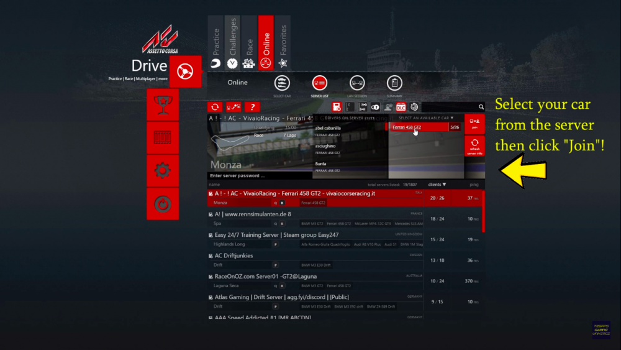The height and width of the screenshot is (350, 621).
Task: Click the Monza track preview image
Action: point(260,147)
